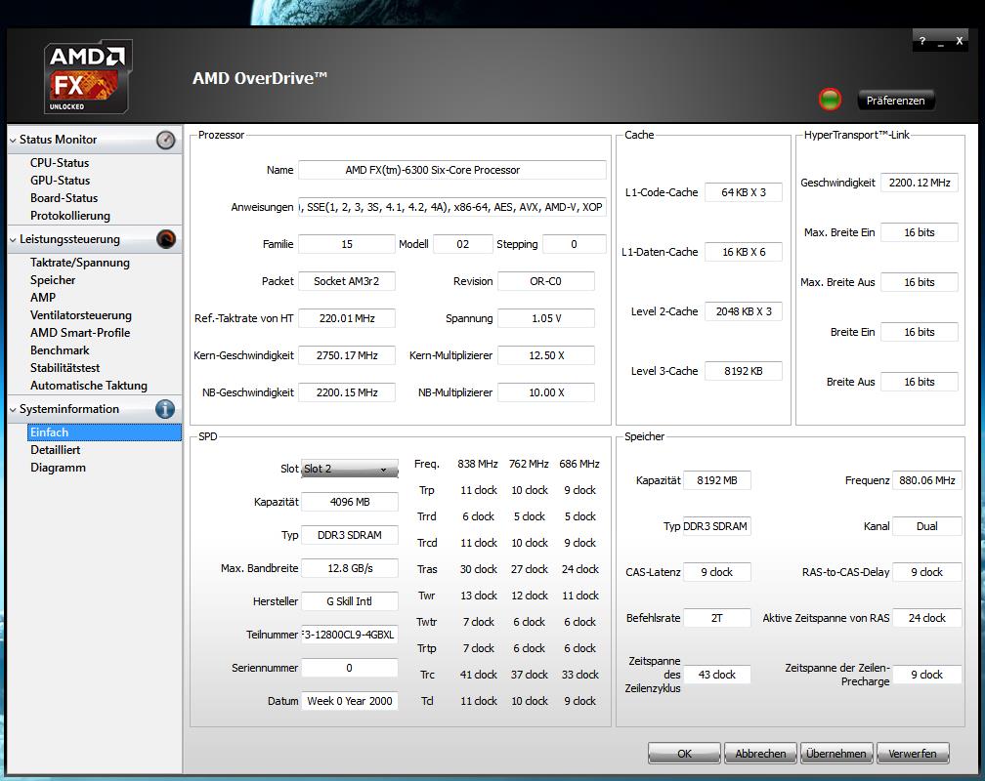Switch to the Detailliert view
The height and width of the screenshot is (781, 985).
pyautogui.click(x=56, y=450)
